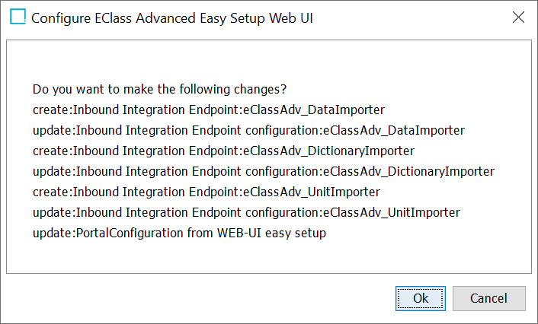Select the create eClassAdv_DictionaryImporter endpoint line
The image size is (538, 324).
[x=224, y=151]
